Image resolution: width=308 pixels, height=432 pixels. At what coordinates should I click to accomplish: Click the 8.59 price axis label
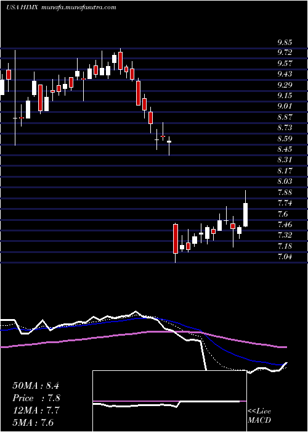click(285, 138)
